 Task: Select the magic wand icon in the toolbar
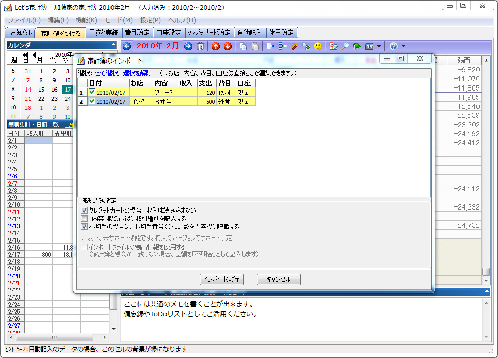pyautogui.click(x=294, y=46)
